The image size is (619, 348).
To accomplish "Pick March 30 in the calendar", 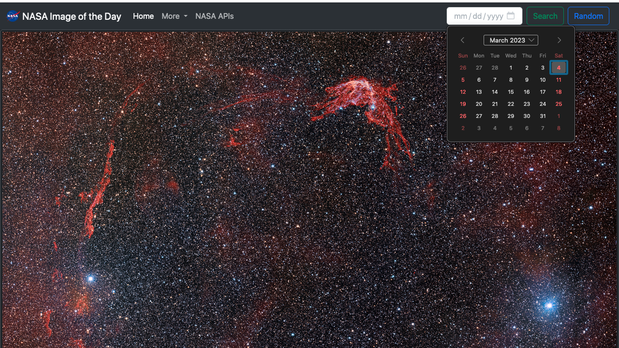I will [x=527, y=116].
